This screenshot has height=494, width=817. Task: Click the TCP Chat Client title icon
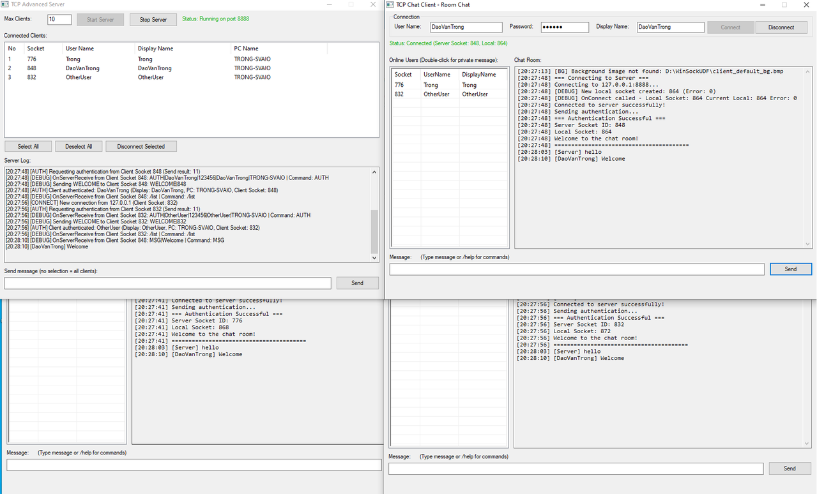pyautogui.click(x=390, y=4)
